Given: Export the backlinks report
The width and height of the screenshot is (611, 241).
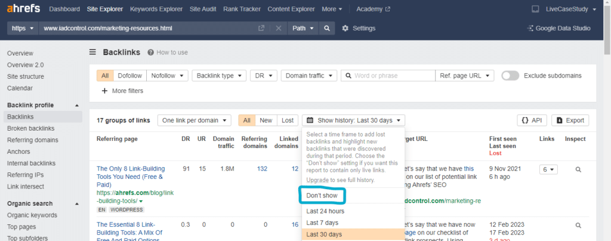Looking at the screenshot, I should pyautogui.click(x=570, y=120).
